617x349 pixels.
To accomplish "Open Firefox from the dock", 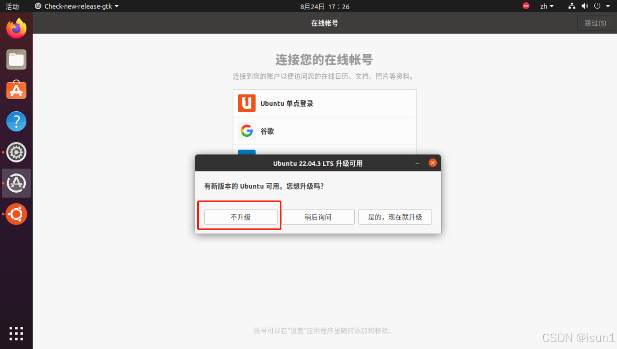I will (16, 28).
